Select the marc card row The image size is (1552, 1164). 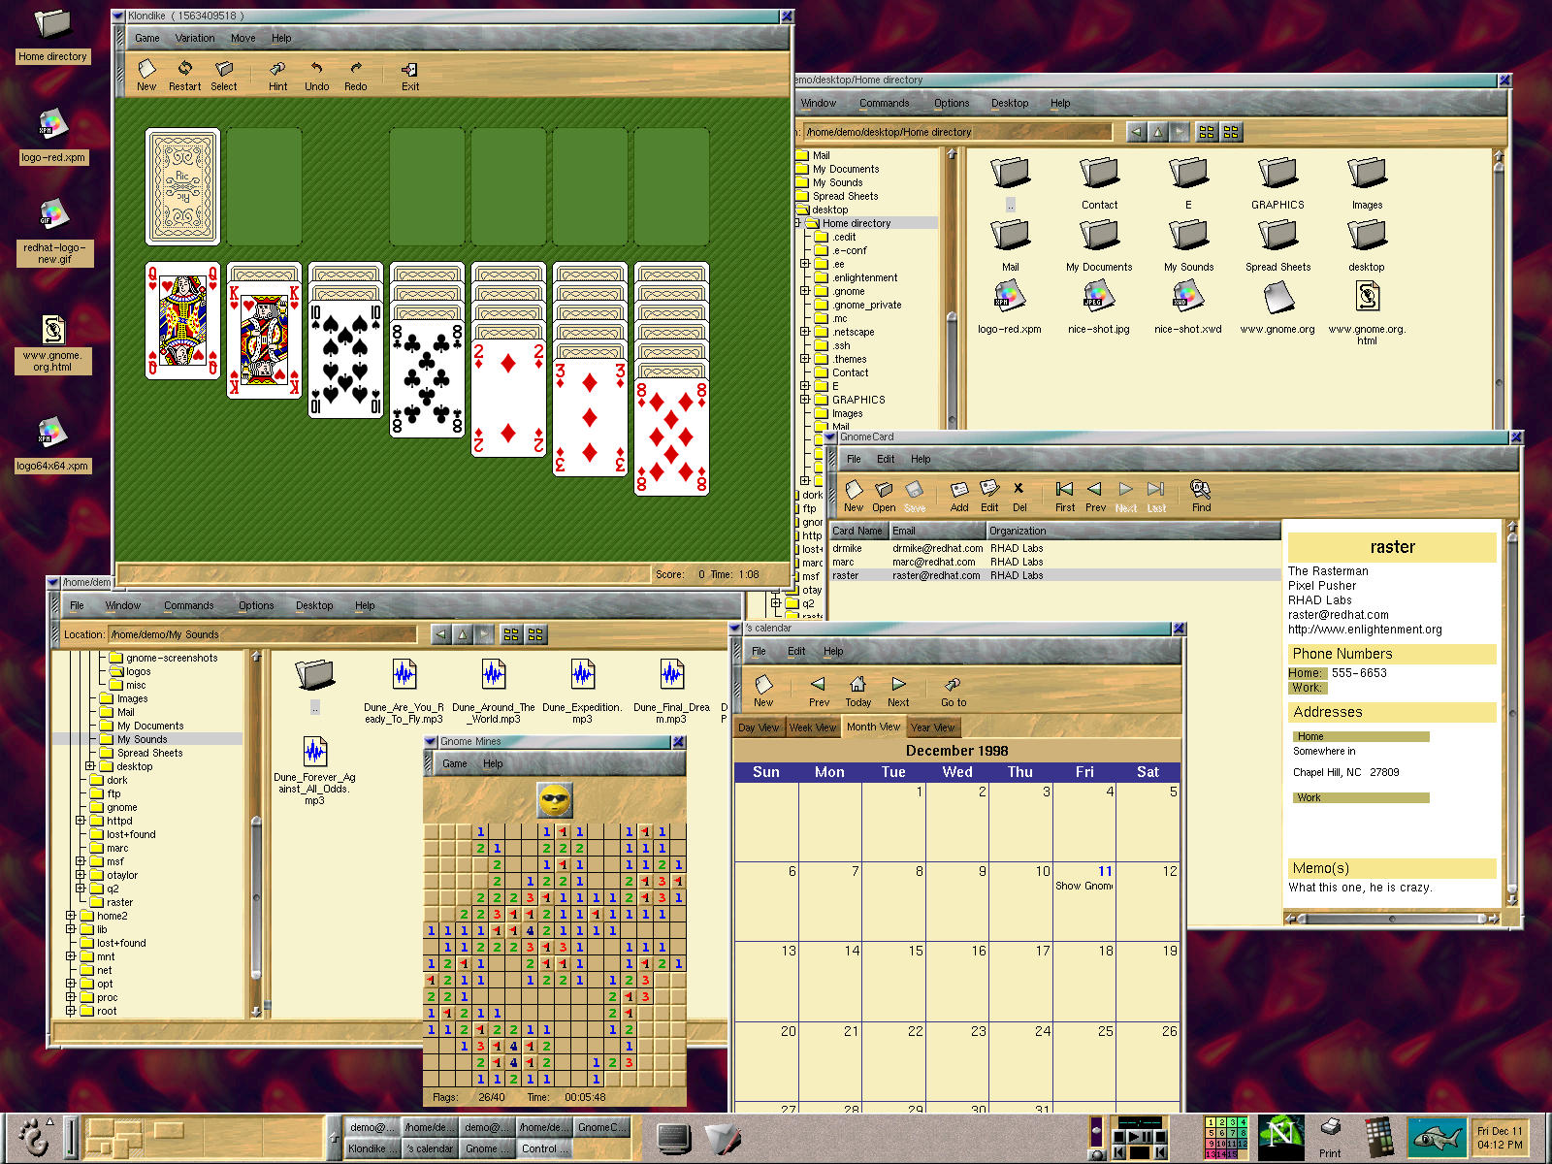pyautogui.click(x=1055, y=562)
